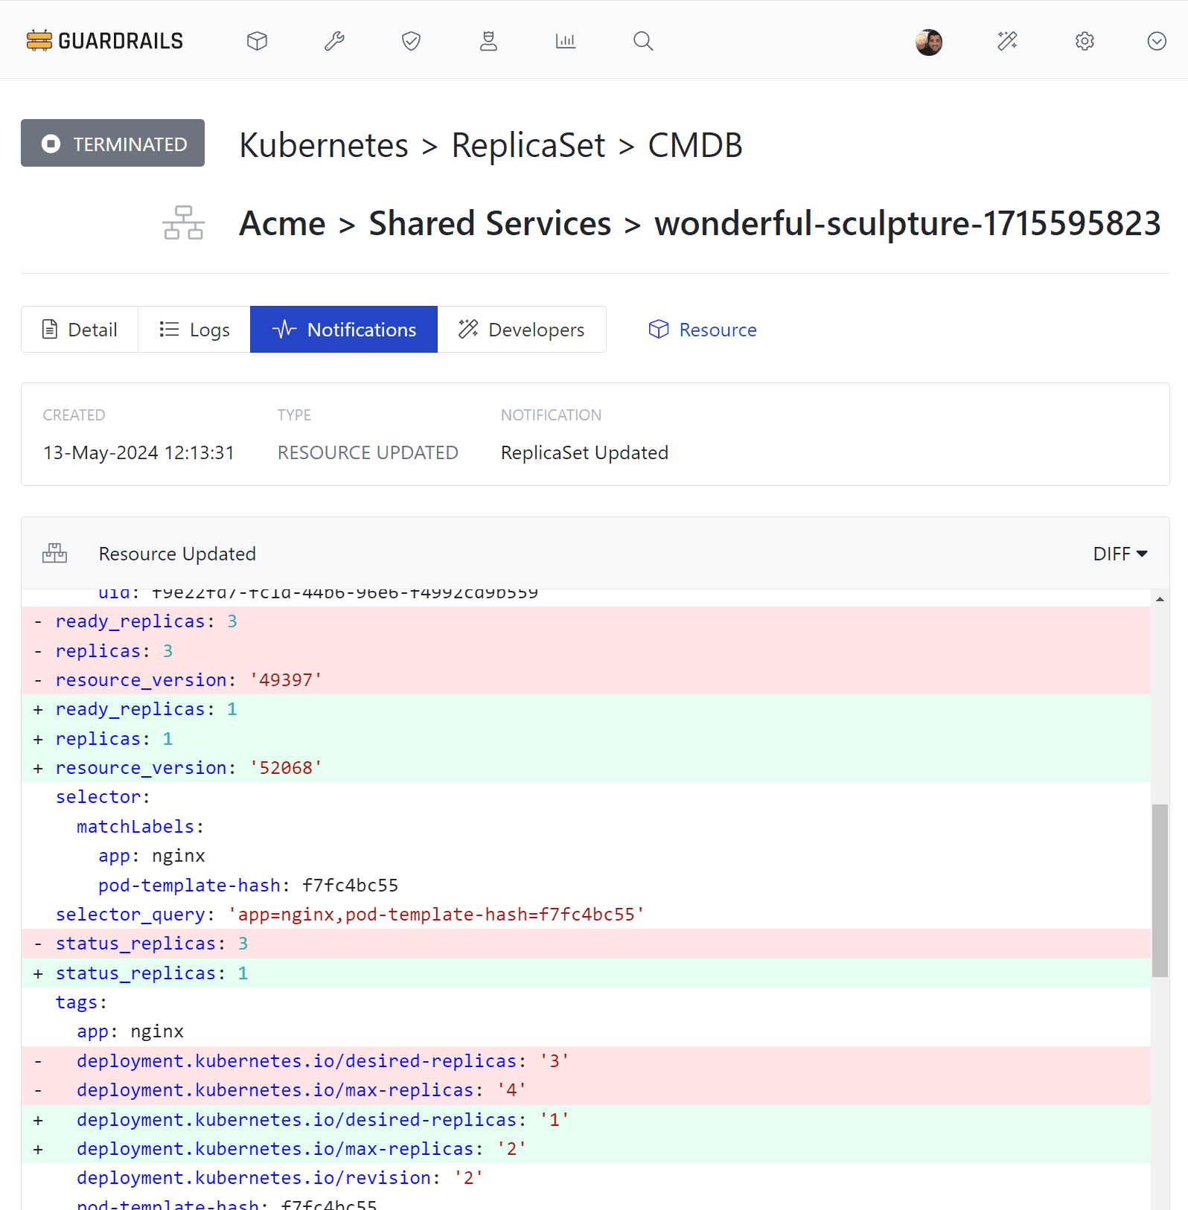The image size is (1188, 1210).
Task: Click the selector_query line in the diff
Action: [x=586, y=915]
